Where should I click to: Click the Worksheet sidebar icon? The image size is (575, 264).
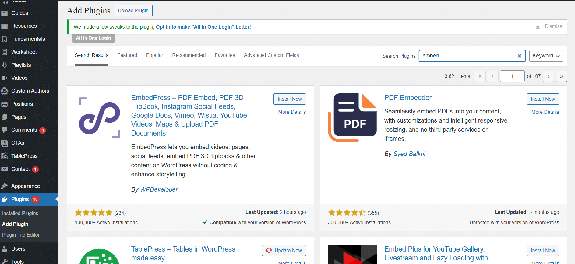[5, 52]
